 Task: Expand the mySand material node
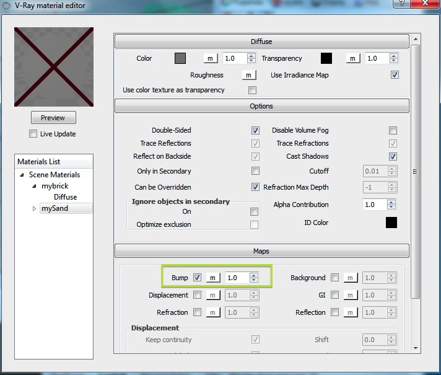(34, 209)
